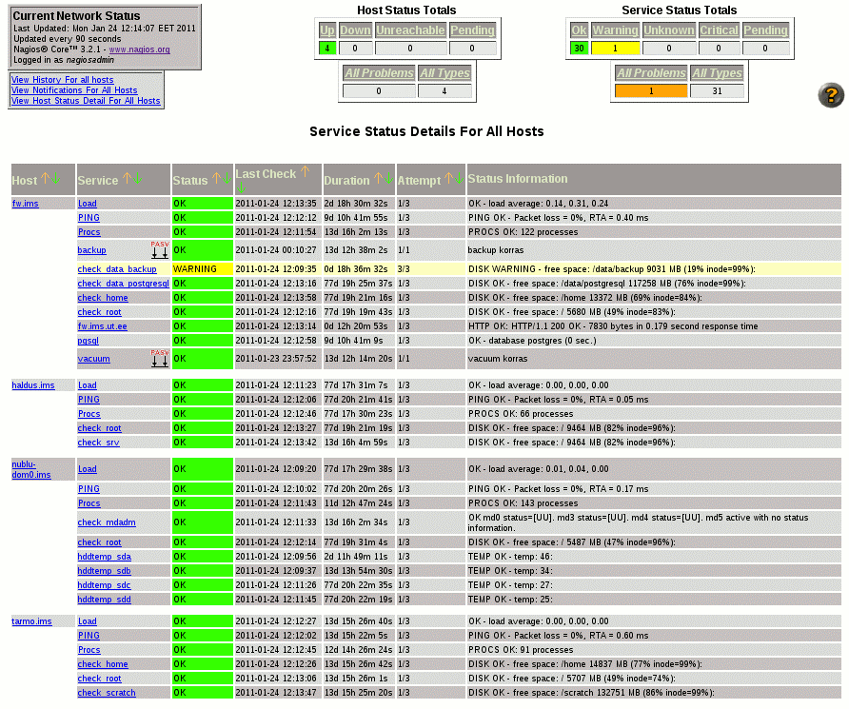Click the orange service problems count cell
Screen dimensions: 849x709
point(651,91)
